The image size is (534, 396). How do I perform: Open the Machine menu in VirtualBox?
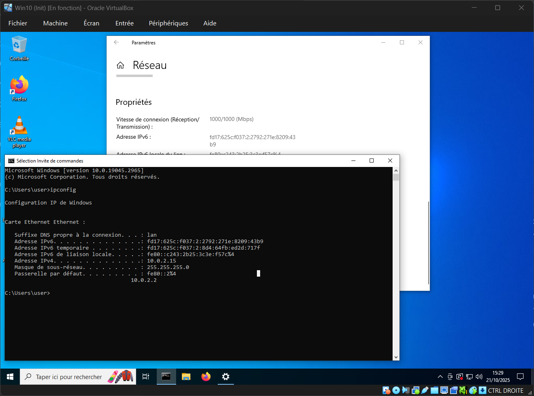point(55,23)
